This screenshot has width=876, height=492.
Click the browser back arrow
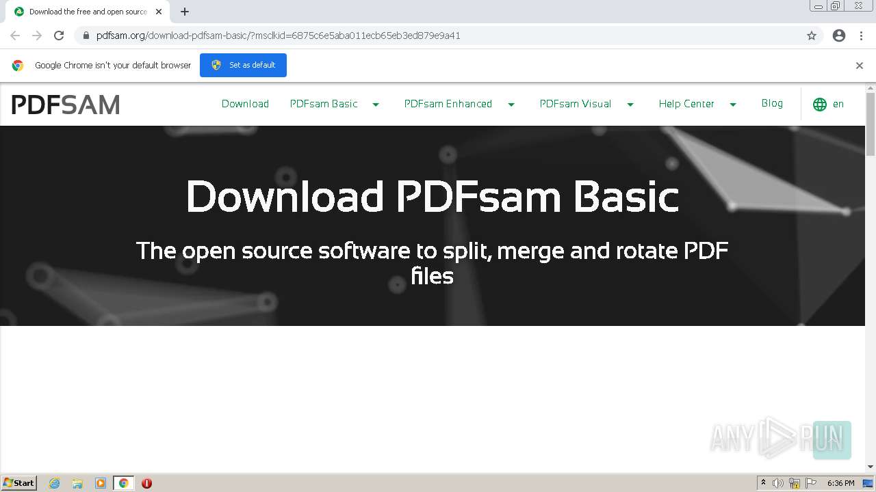click(15, 36)
